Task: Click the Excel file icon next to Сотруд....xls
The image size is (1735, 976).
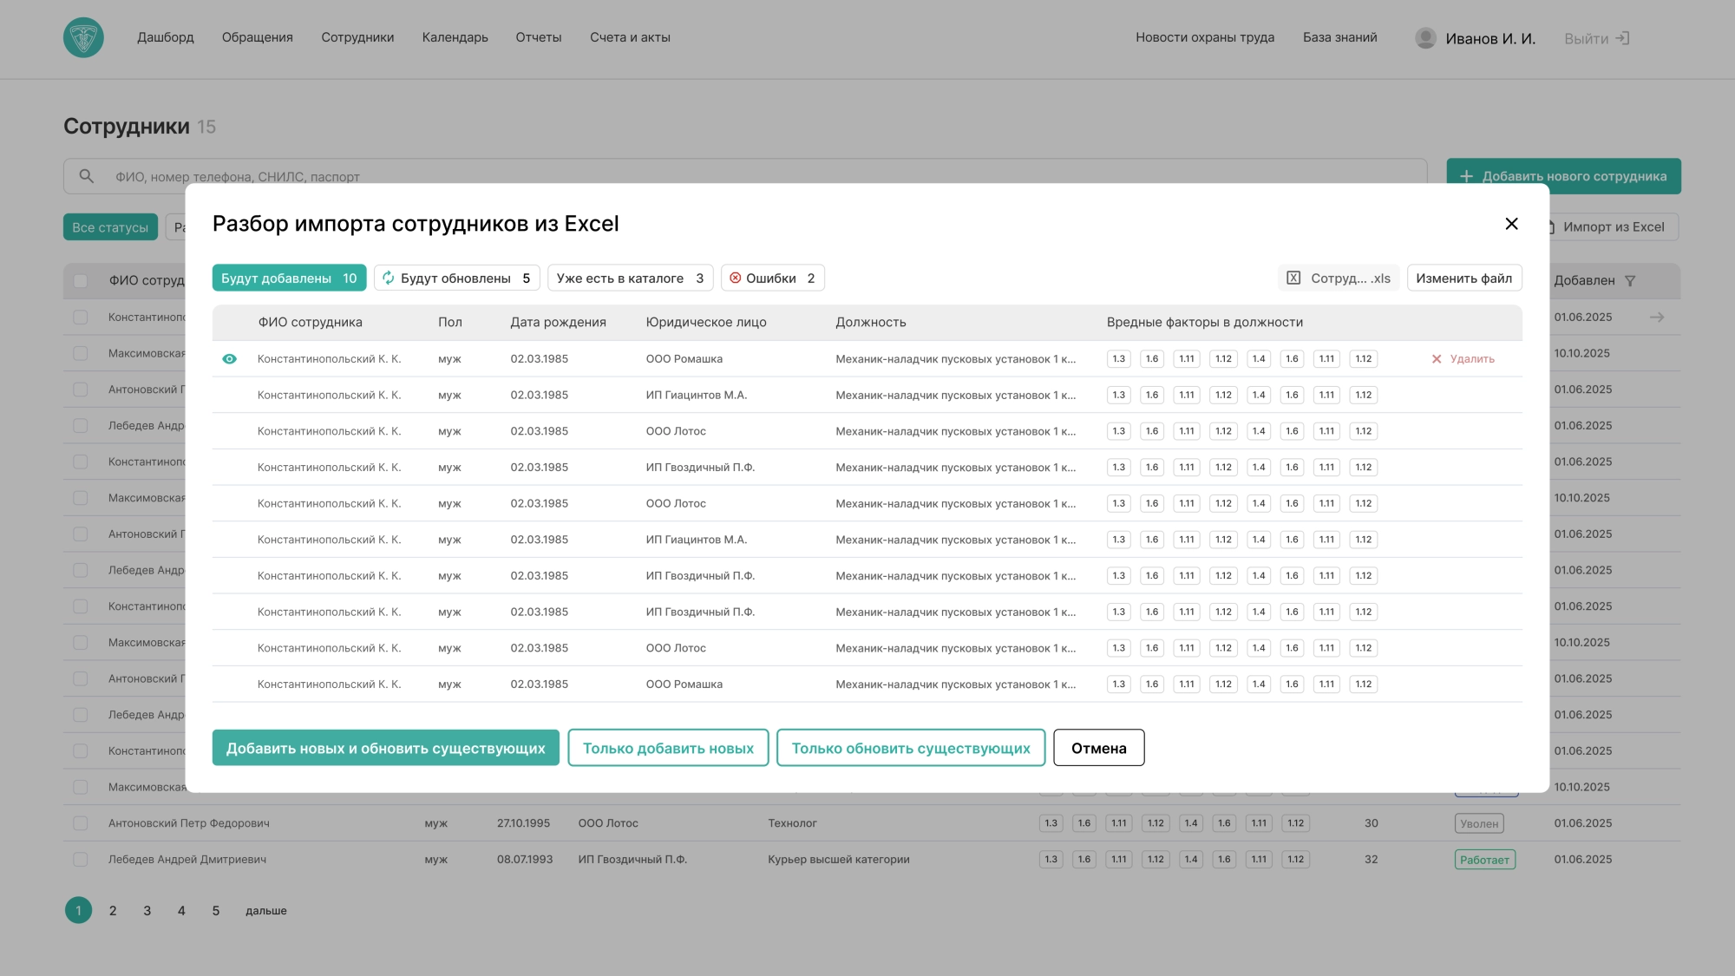Action: [1293, 278]
